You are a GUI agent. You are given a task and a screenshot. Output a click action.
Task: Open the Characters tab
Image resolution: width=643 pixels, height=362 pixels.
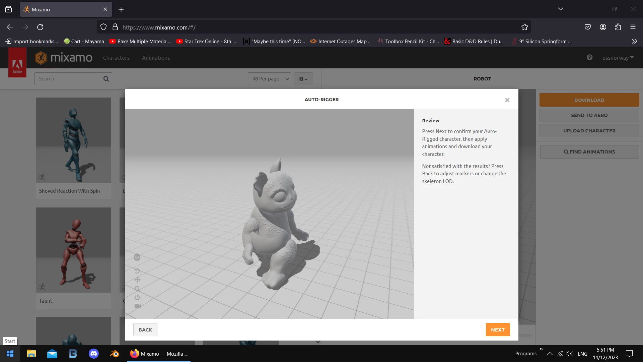point(116,58)
